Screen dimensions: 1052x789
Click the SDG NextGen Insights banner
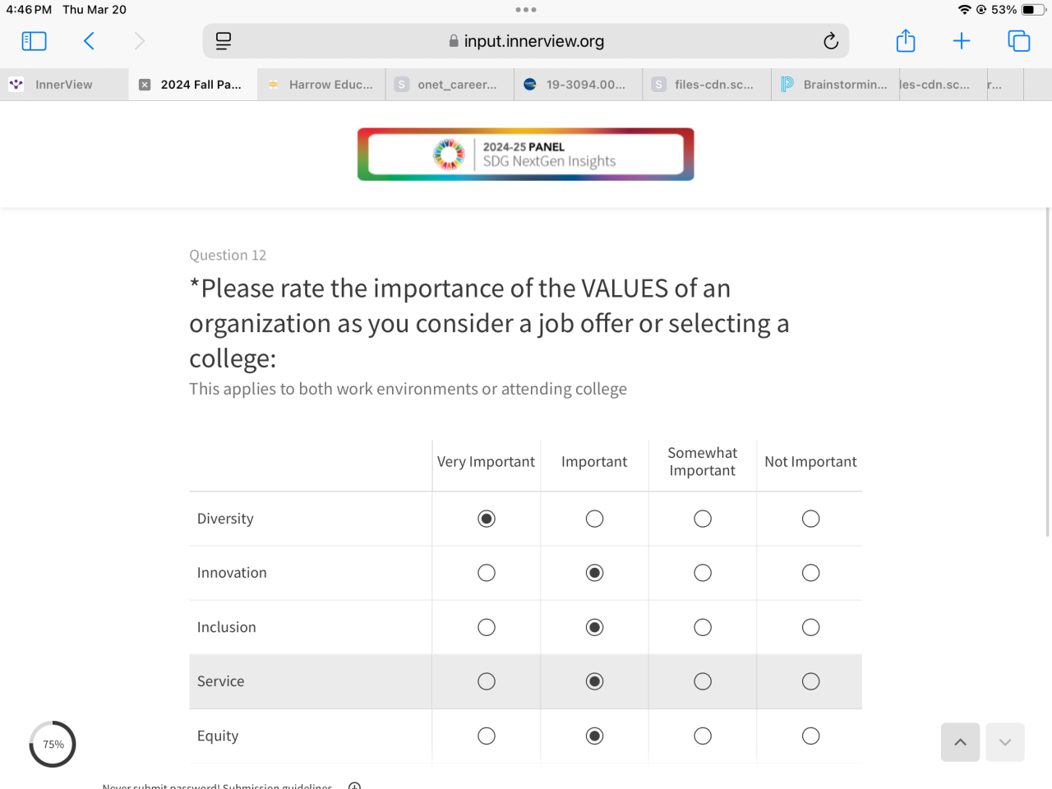(526, 155)
